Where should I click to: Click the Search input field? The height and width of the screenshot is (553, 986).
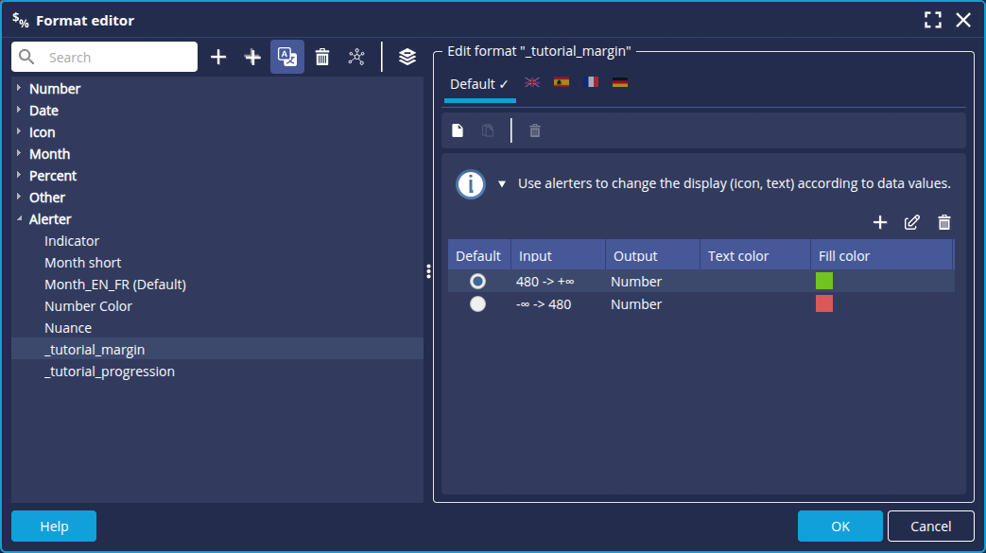(118, 58)
